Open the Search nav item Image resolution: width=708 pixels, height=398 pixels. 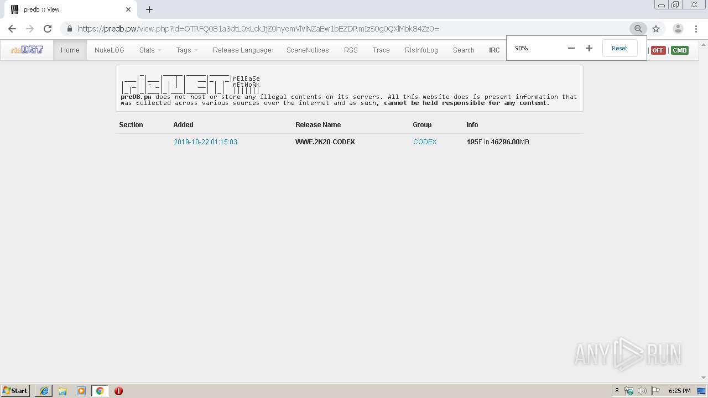[x=464, y=50]
